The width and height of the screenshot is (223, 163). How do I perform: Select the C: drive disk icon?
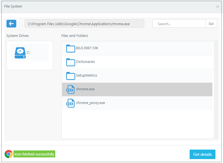click(x=20, y=53)
